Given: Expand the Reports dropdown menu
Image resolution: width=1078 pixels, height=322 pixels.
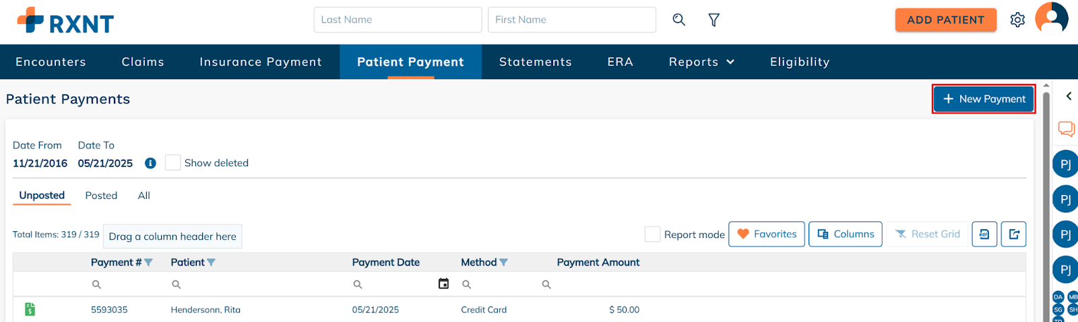Looking at the screenshot, I should click(x=701, y=62).
